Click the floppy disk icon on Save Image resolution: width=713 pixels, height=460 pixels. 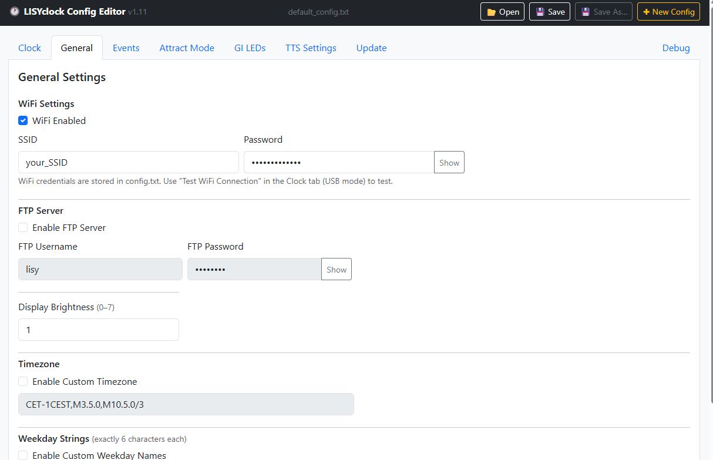coord(540,12)
